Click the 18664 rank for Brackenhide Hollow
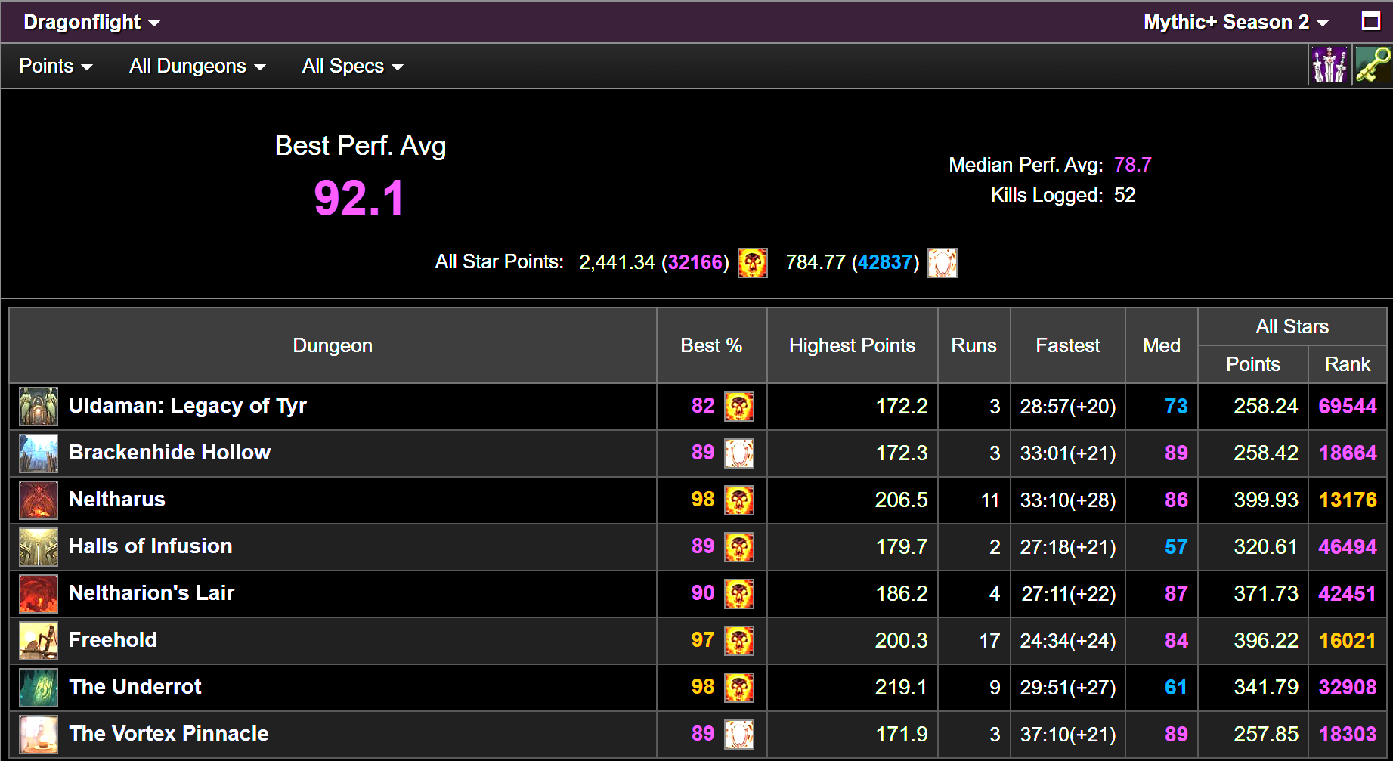This screenshot has height=761, width=1393. click(x=1348, y=453)
